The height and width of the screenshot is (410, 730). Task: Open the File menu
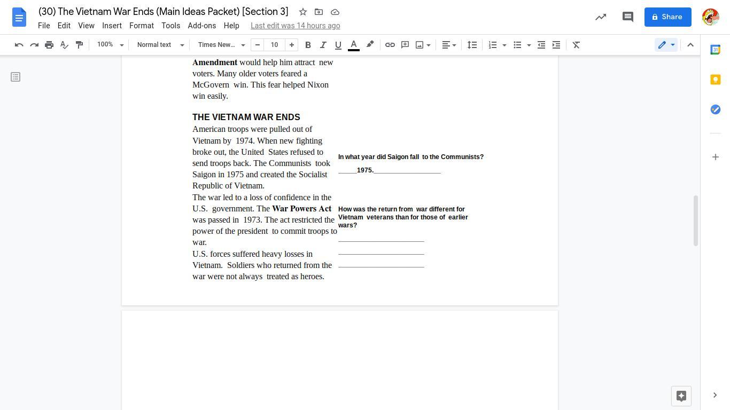44,26
